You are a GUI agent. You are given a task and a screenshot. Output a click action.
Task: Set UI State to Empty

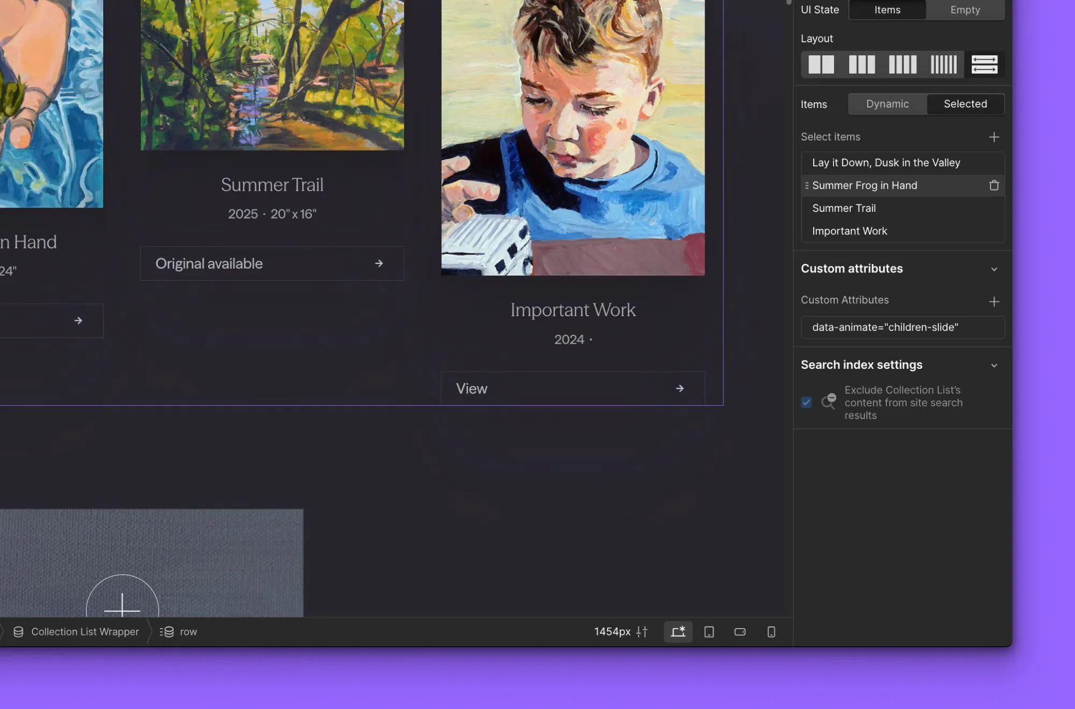pos(965,10)
